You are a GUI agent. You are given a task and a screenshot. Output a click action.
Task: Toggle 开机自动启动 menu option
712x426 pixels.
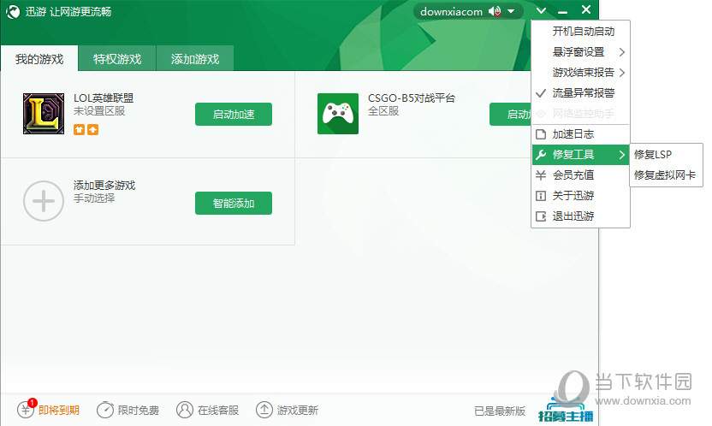click(x=580, y=32)
